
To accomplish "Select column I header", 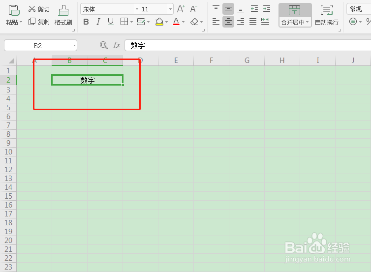I will click(318, 60).
